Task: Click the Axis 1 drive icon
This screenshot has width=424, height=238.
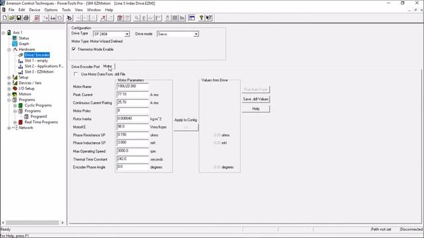Action: tap(9, 32)
